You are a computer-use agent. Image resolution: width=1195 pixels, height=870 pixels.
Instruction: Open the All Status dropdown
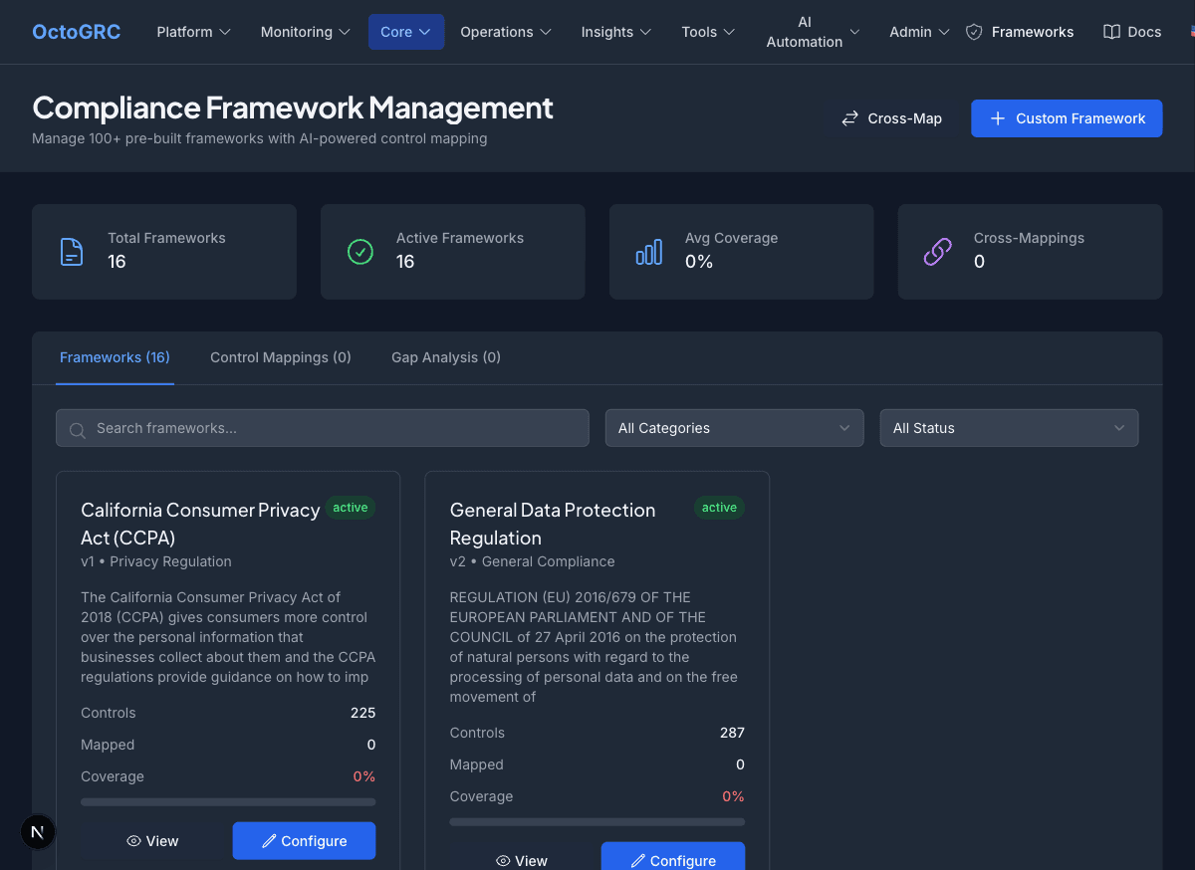[1009, 428]
